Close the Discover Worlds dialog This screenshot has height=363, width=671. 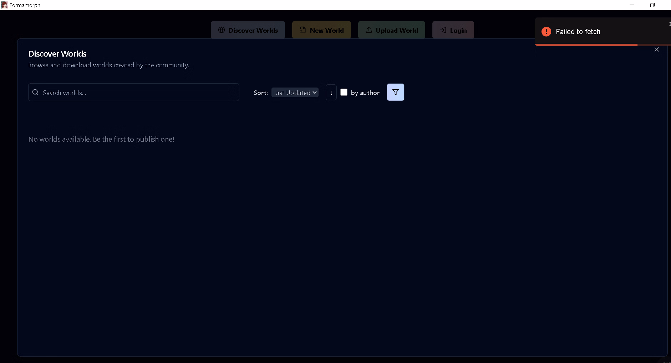657,49
